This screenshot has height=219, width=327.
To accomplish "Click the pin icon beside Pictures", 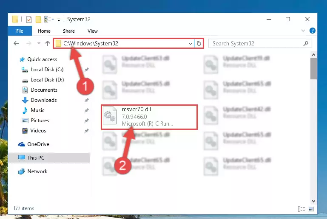I will click(x=87, y=121).
